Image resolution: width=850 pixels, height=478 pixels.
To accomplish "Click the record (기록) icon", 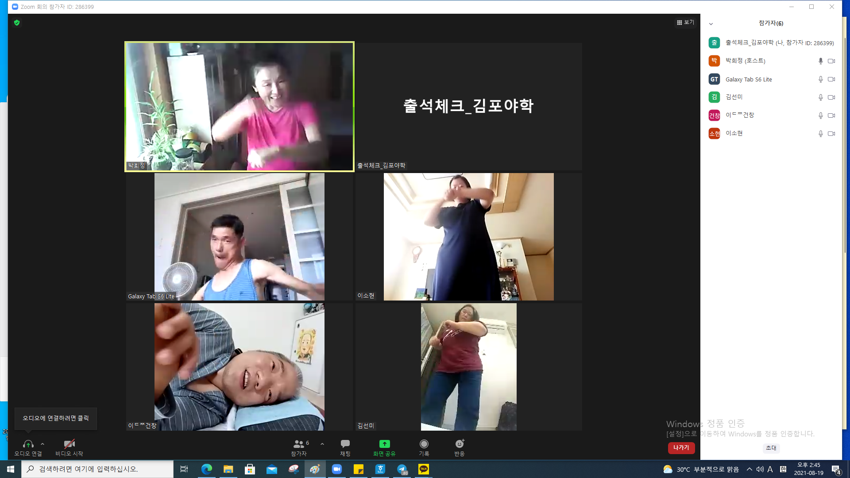I will coord(424,444).
